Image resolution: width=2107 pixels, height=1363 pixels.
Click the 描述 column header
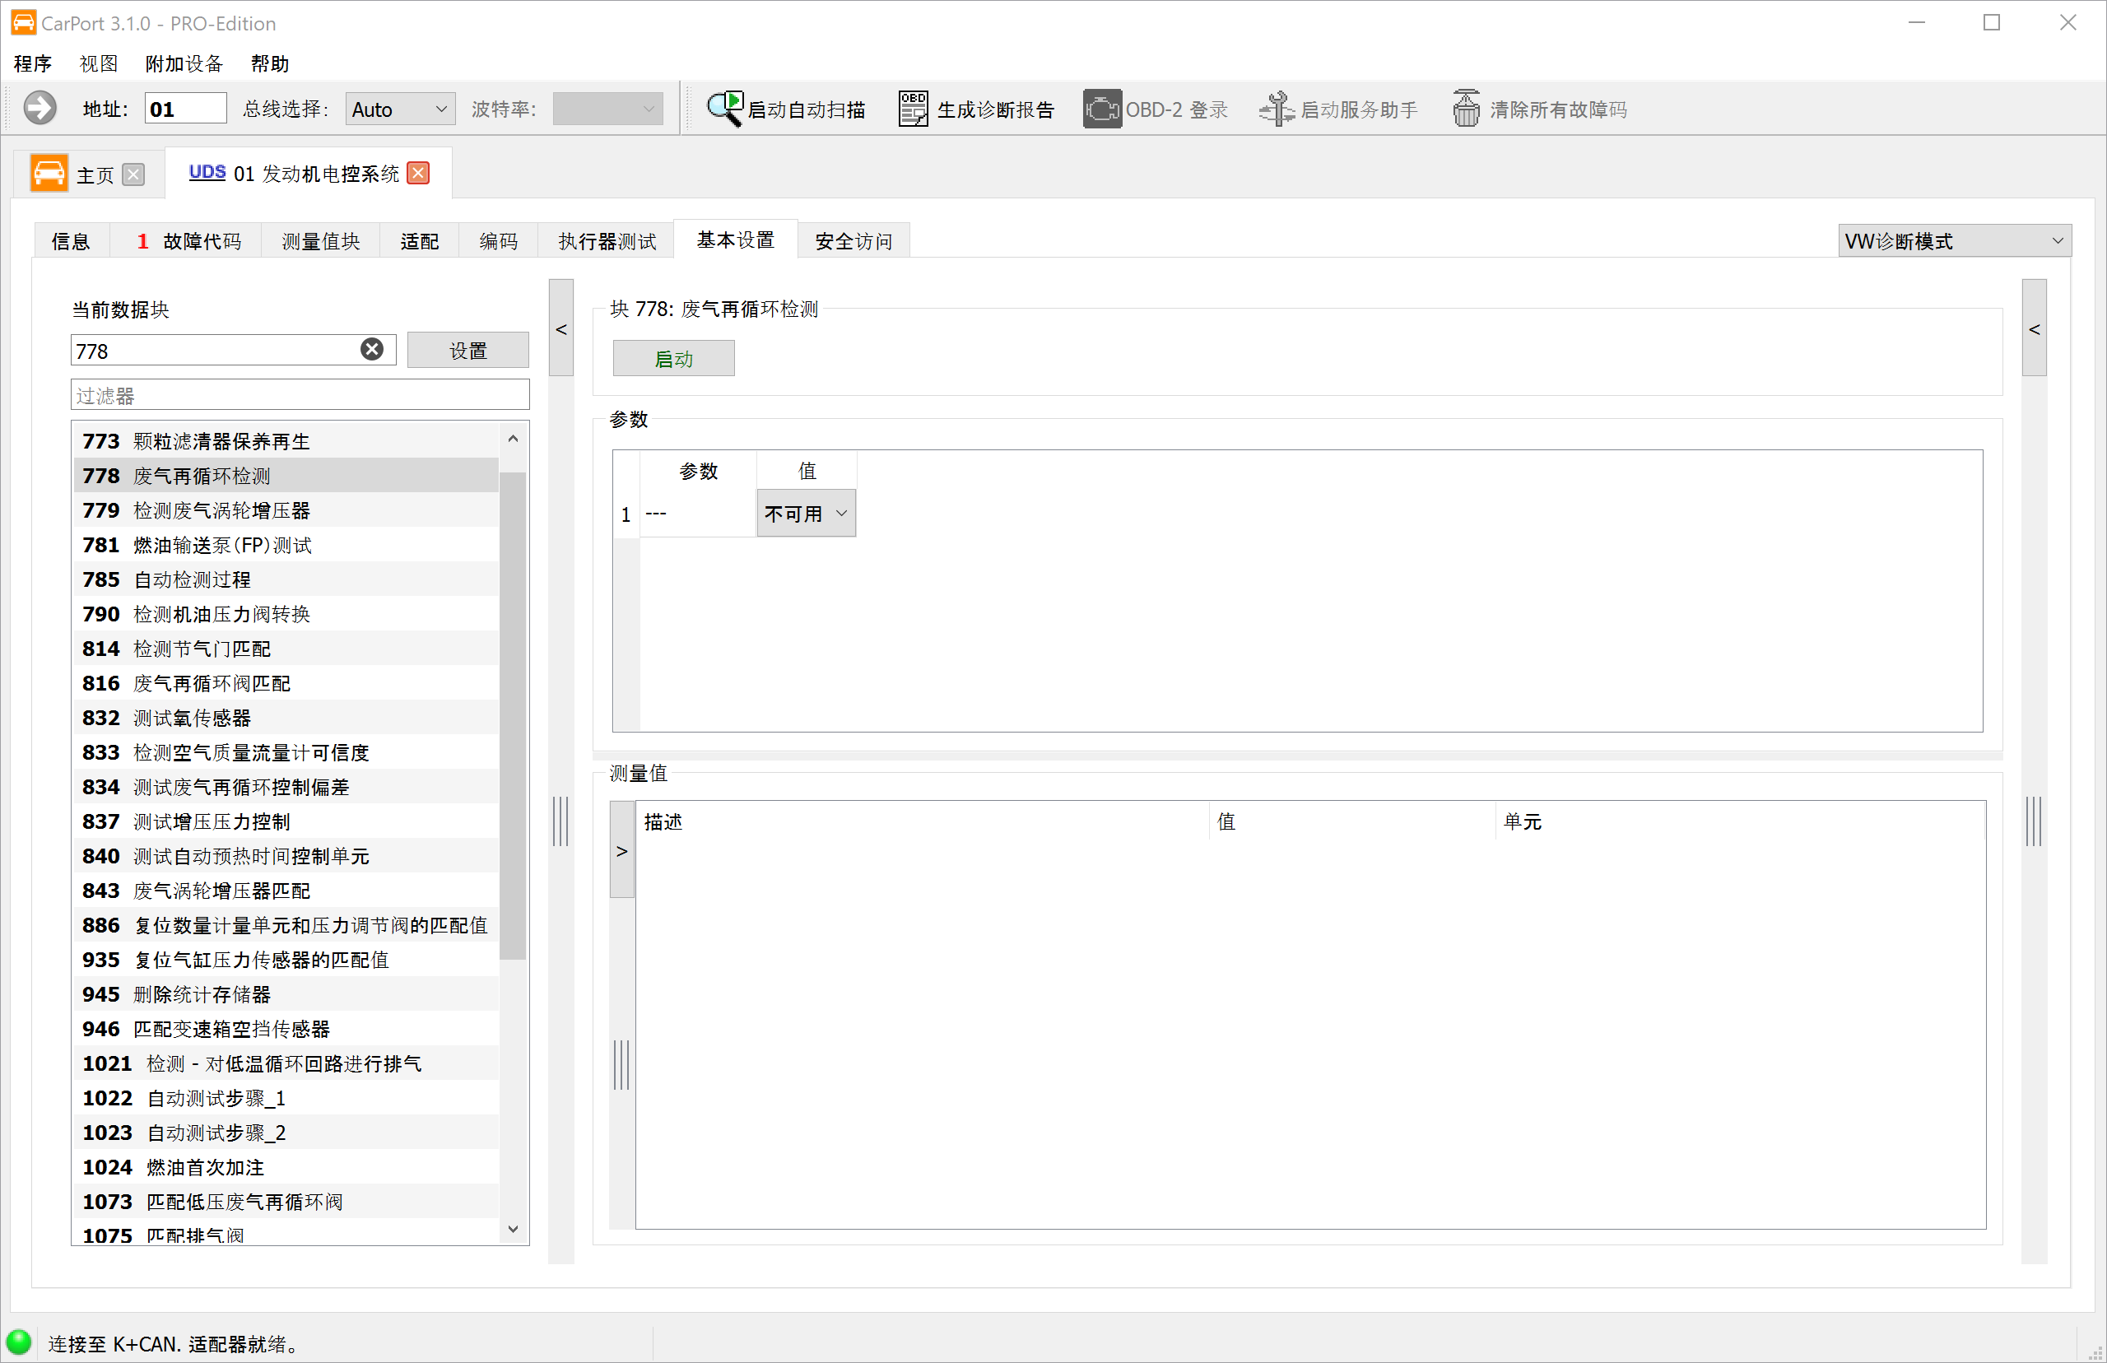click(922, 821)
